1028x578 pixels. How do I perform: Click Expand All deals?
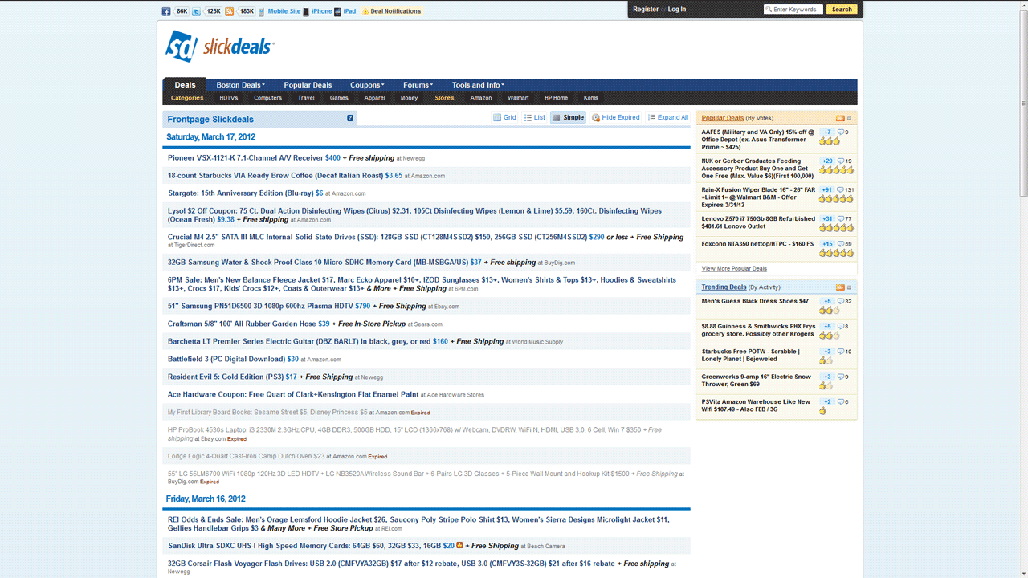point(667,117)
